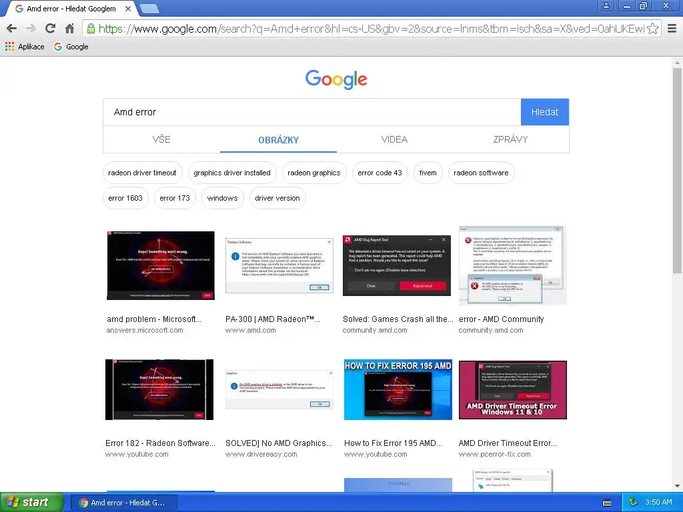Open the Google bookmark in bookmarks bar
This screenshot has height=512, width=683.
[x=71, y=47]
